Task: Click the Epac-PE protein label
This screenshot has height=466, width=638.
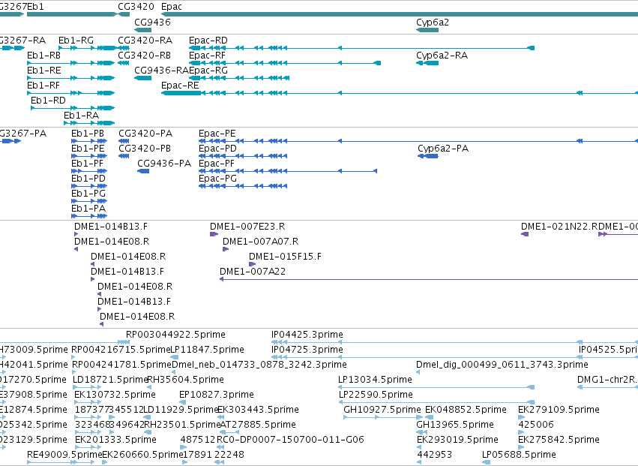Action: 217,134
